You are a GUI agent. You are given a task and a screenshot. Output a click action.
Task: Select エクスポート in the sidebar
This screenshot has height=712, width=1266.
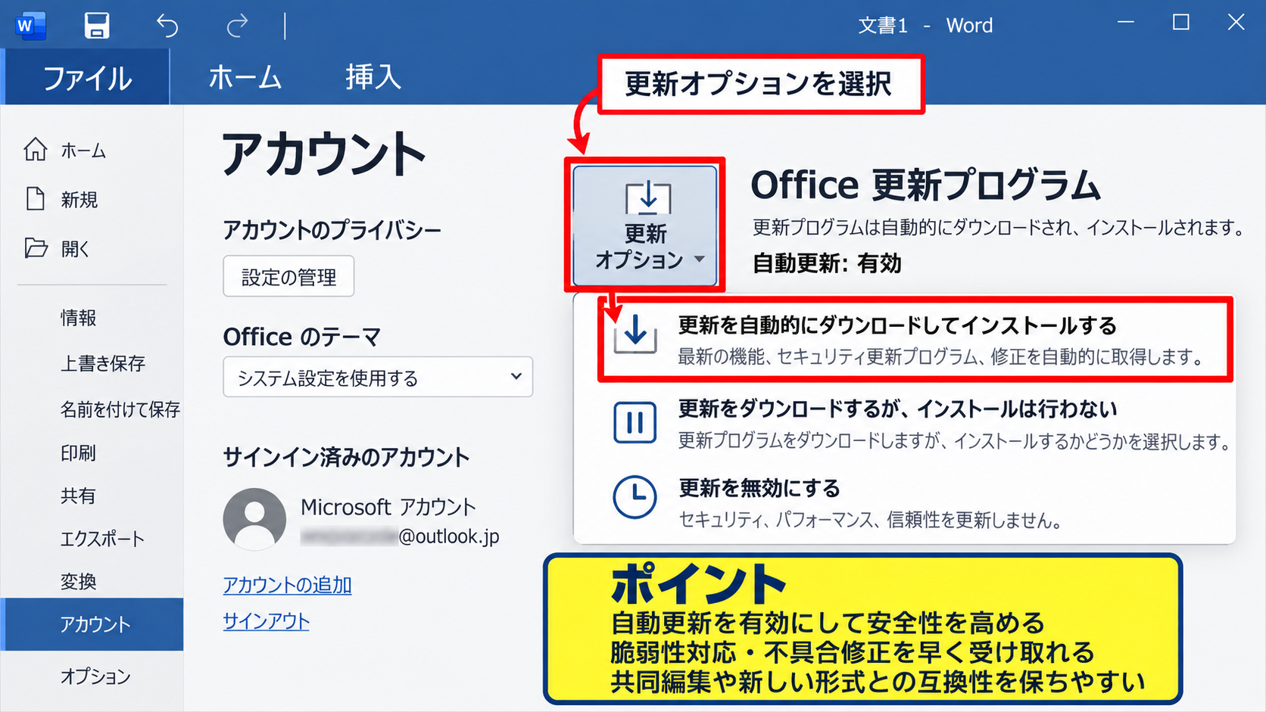pos(103,539)
